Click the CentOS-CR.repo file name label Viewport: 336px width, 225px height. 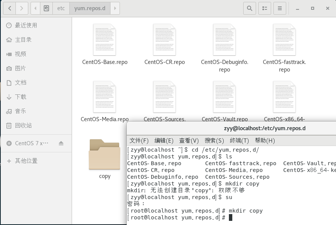coord(164,62)
